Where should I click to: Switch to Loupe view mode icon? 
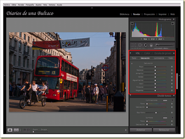coord(10,130)
